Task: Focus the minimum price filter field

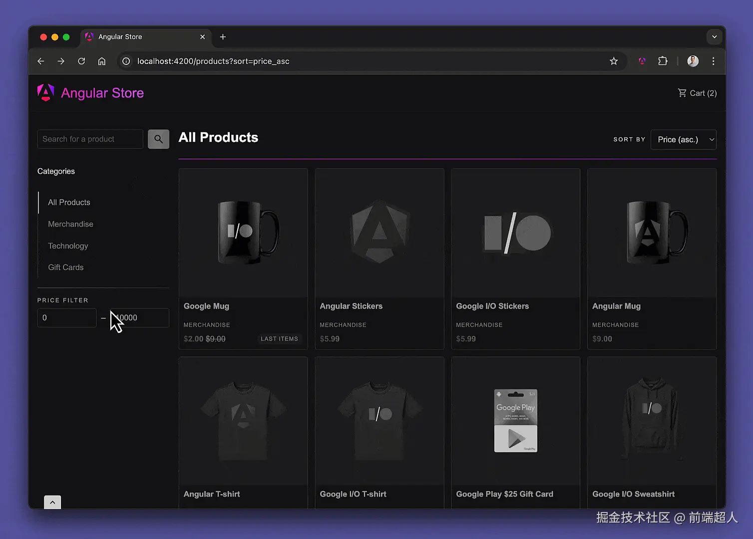Action: click(x=67, y=318)
